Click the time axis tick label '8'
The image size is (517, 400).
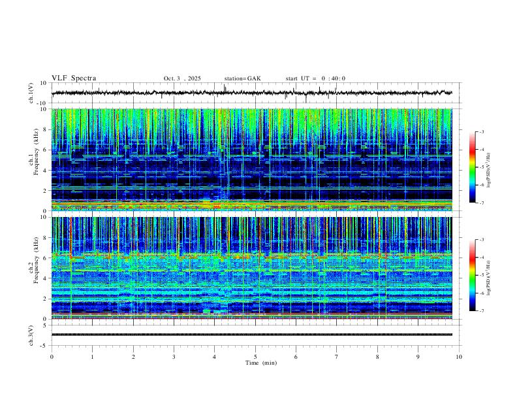pyautogui.click(x=377, y=357)
